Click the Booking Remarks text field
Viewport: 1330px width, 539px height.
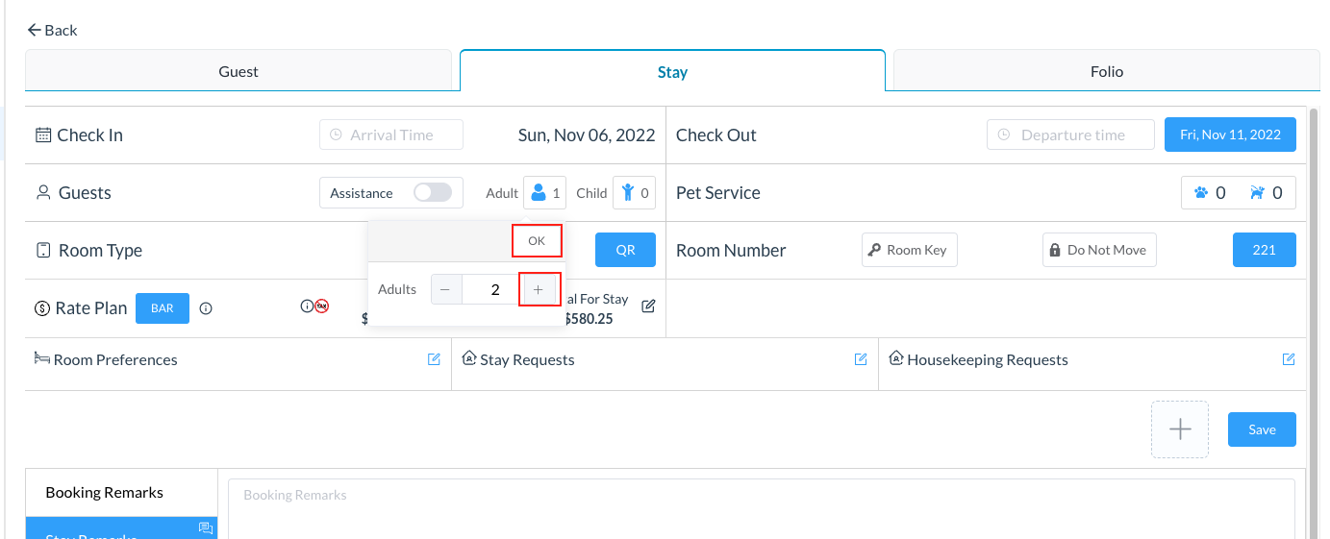tap(760, 506)
